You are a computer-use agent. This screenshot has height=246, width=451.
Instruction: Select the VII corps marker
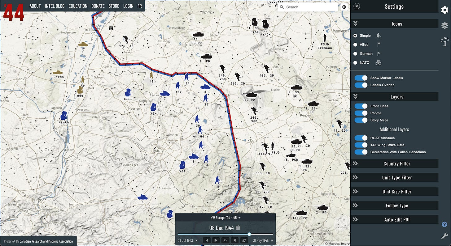tap(182, 164)
